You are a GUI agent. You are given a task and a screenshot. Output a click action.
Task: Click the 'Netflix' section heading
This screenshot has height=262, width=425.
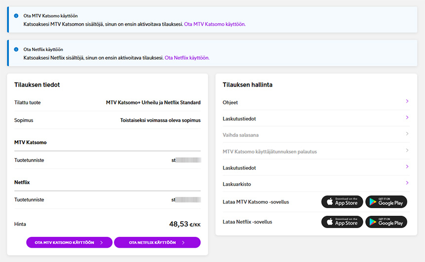(22, 182)
